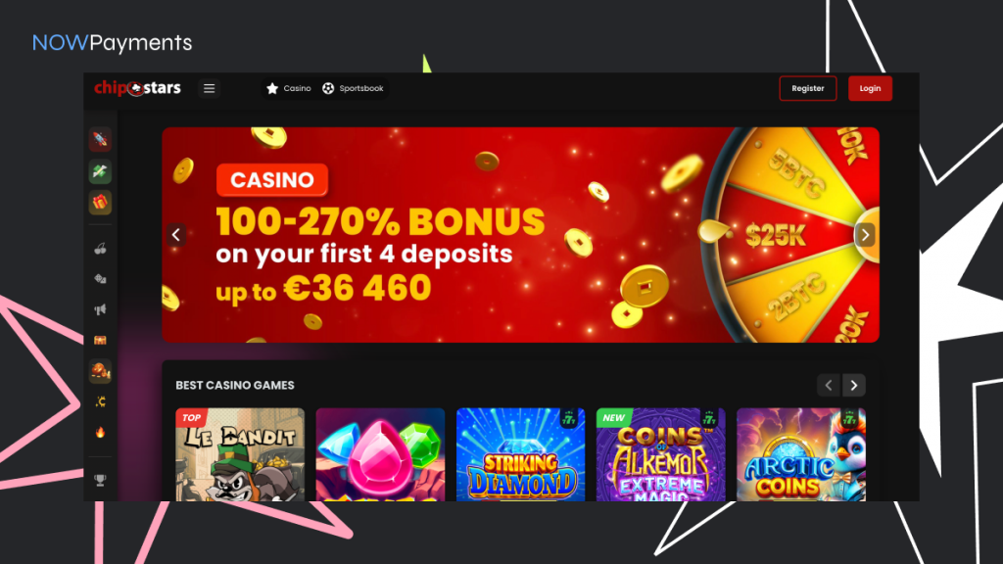Advance banner with right arrow on wheel
This screenshot has width=1003, height=564.
[865, 235]
